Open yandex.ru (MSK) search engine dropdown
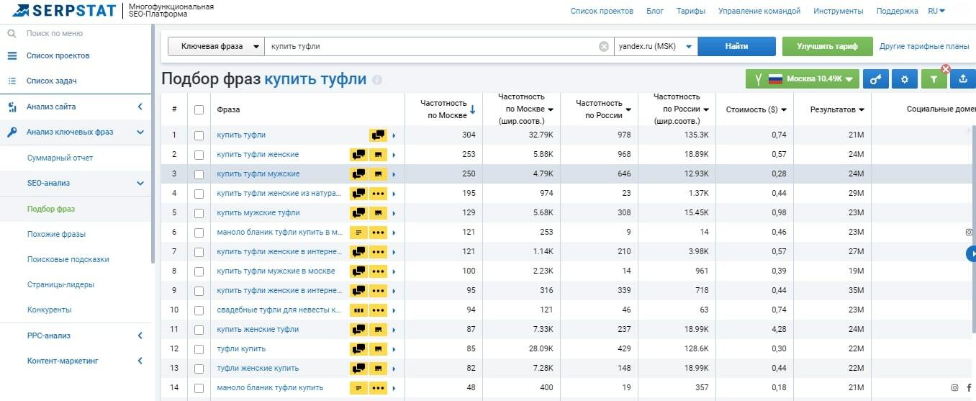The width and height of the screenshot is (976, 401). (x=656, y=46)
